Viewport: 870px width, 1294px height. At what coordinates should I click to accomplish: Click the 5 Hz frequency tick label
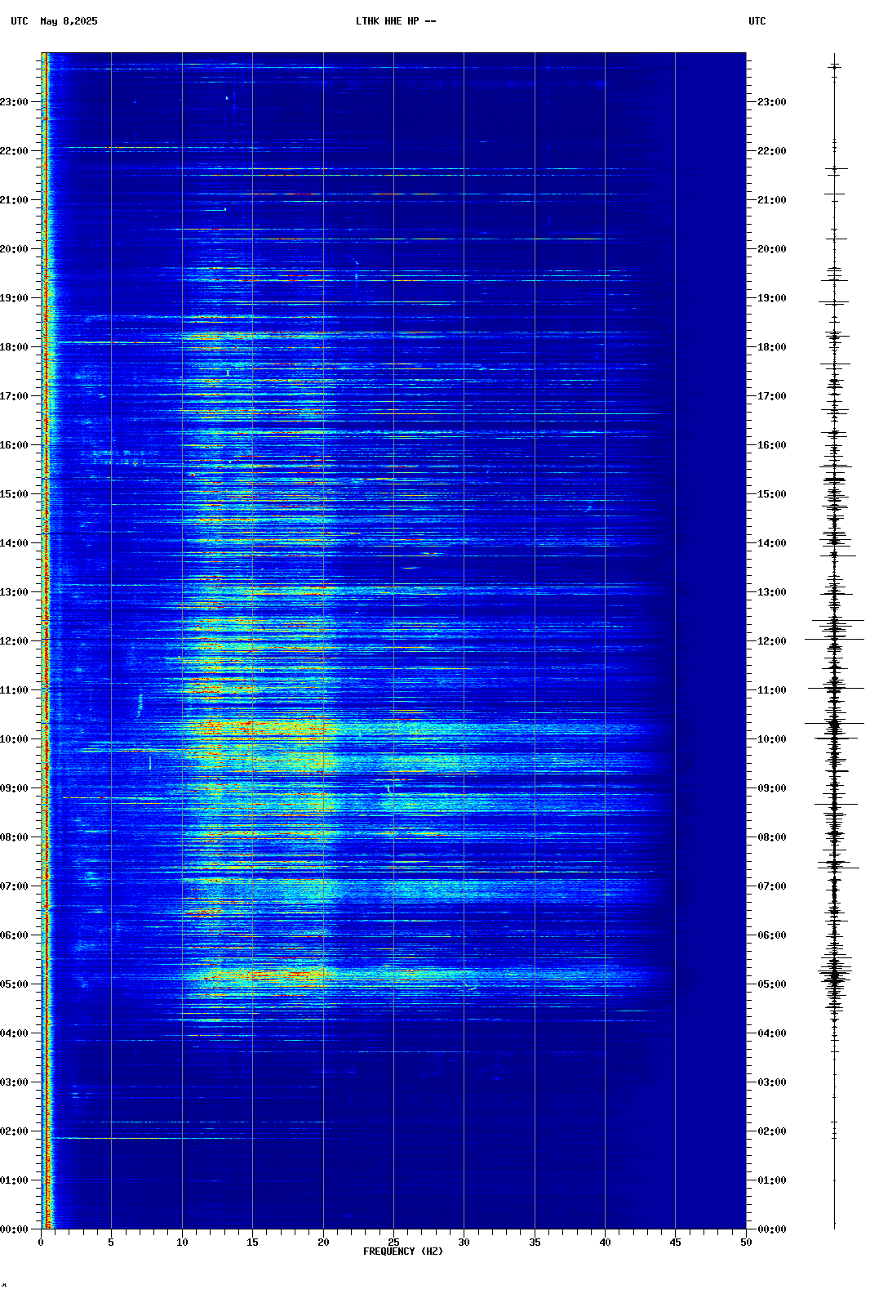tap(111, 1243)
